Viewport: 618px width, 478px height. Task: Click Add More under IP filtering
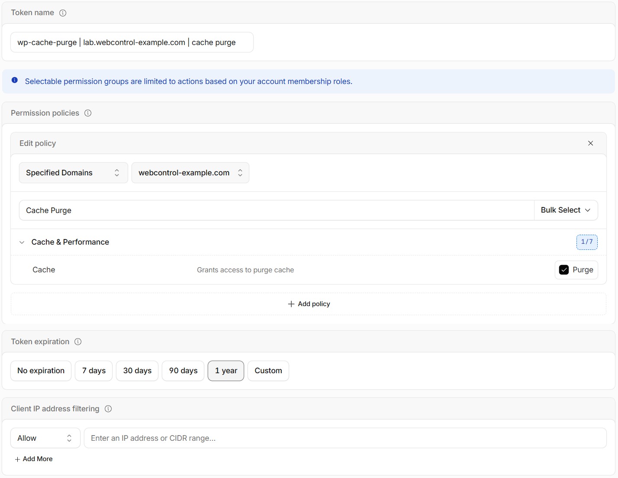(x=34, y=459)
